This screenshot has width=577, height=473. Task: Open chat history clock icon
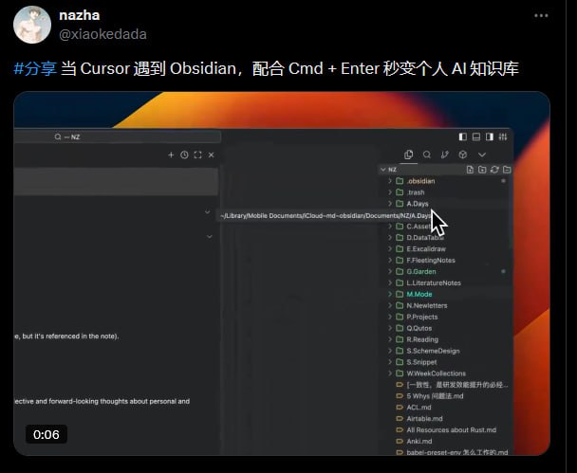(184, 155)
